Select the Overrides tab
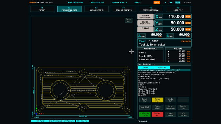The height and width of the screenshot is (124, 221). tap(162, 67)
